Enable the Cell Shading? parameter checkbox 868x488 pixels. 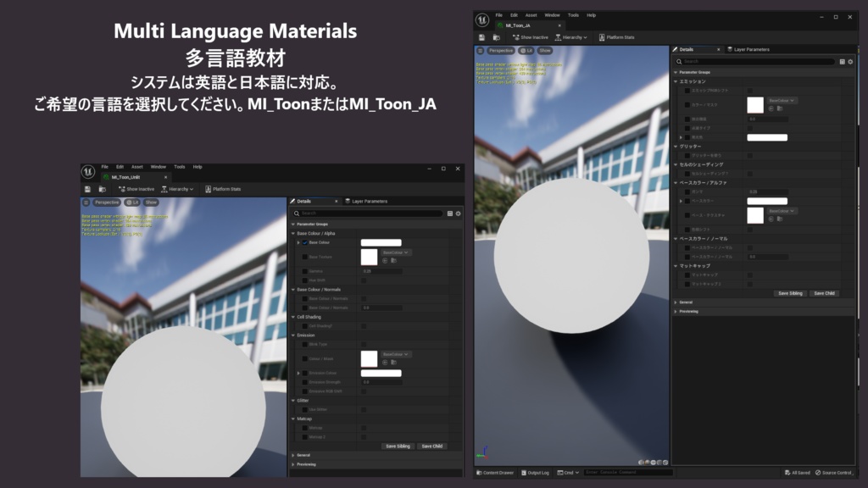(x=305, y=326)
